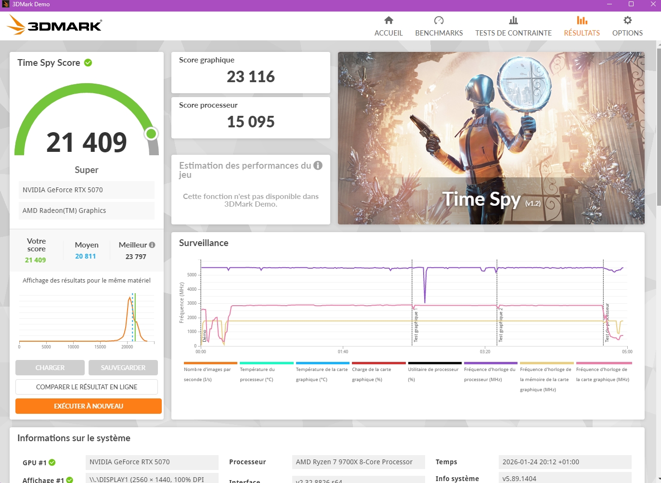This screenshot has width=661, height=483.
Task: Switch to the Résultats tab
Action: [x=582, y=26]
